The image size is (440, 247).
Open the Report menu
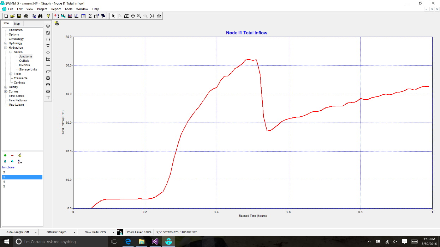[x=56, y=9]
